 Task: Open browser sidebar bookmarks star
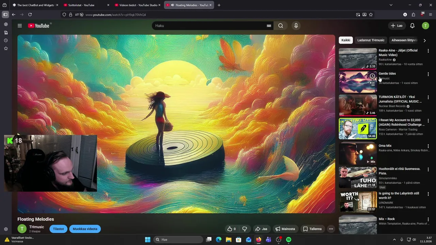pyautogui.click(x=6, y=49)
